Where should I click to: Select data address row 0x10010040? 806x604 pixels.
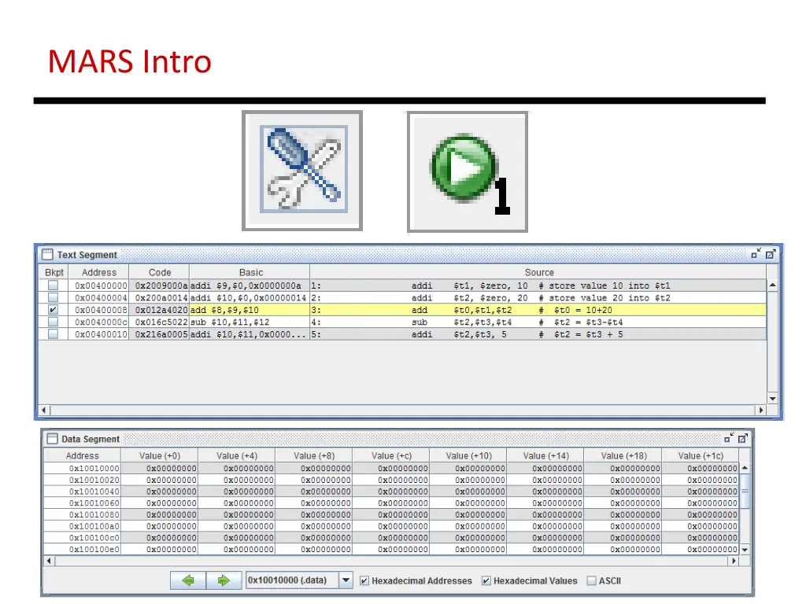(391, 492)
